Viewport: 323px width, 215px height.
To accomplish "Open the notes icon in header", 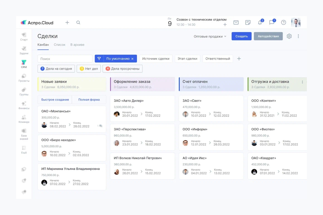I will pos(248,23).
